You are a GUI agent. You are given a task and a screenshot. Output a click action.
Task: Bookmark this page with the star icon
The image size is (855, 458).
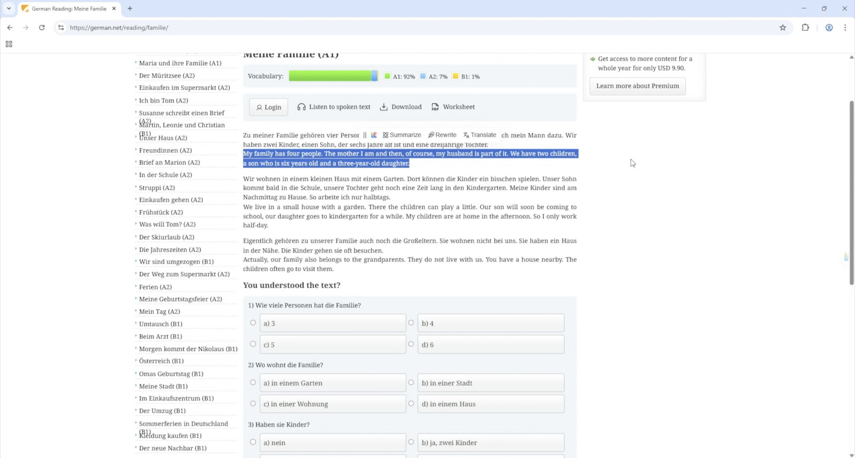click(783, 28)
